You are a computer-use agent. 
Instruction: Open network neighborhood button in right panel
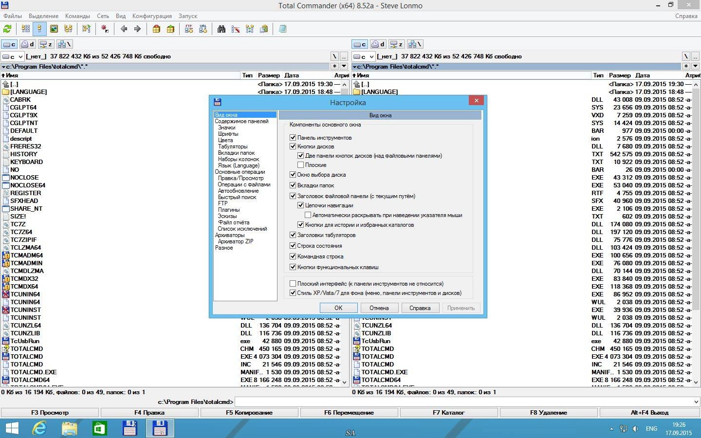[414, 44]
